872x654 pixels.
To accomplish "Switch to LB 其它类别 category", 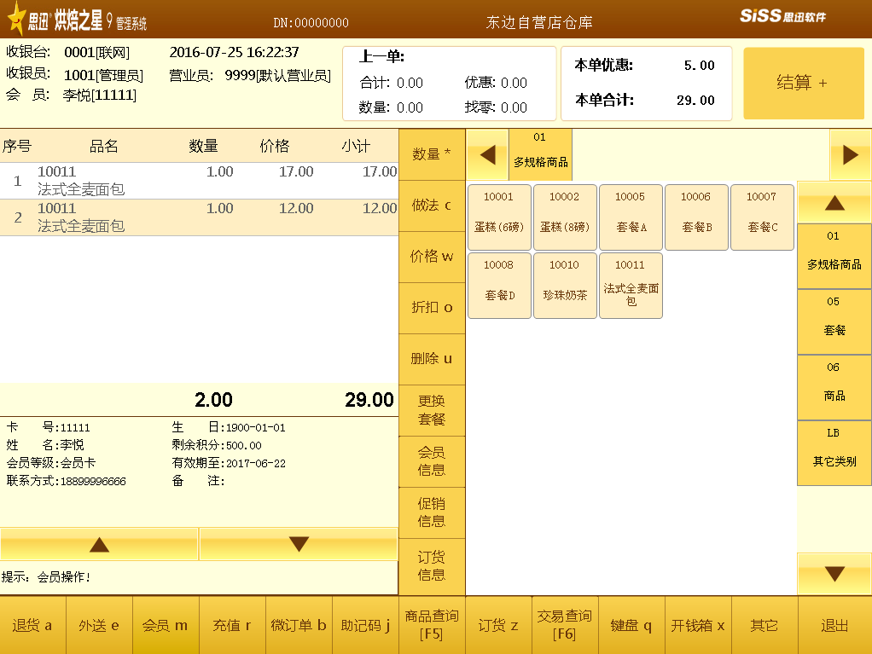I will [834, 453].
